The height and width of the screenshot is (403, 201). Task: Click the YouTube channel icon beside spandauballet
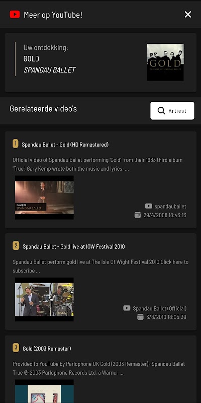(148, 206)
